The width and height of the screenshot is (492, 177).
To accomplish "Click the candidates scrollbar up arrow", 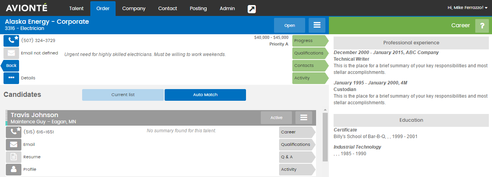I will [x=325, y=110].
